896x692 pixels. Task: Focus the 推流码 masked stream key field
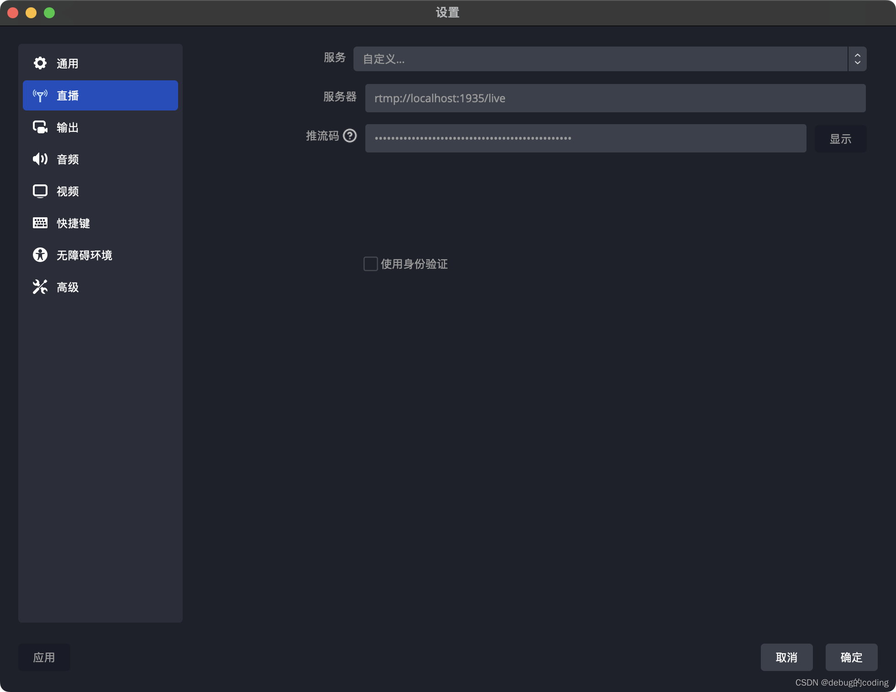tap(585, 138)
